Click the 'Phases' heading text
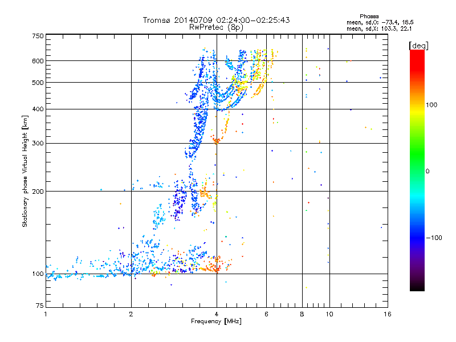This screenshot has height=342, width=456. pos(369,17)
